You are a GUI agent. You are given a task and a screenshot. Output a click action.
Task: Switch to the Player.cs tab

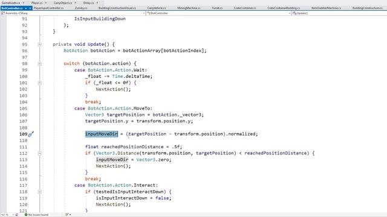pyautogui.click(x=37, y=2)
